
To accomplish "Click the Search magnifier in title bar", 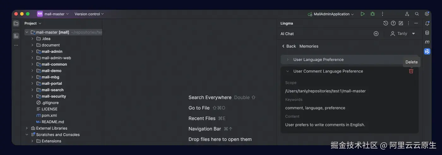I will (x=417, y=14).
